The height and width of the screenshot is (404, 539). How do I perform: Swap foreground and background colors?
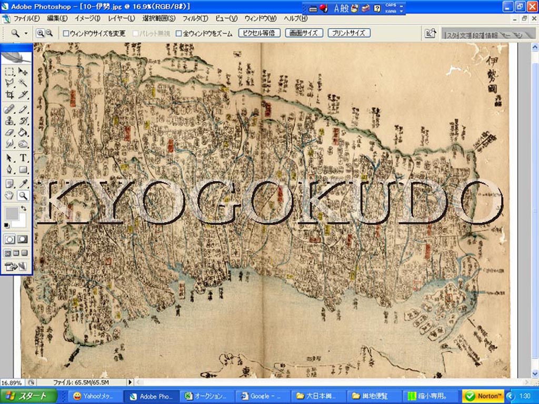(23, 208)
